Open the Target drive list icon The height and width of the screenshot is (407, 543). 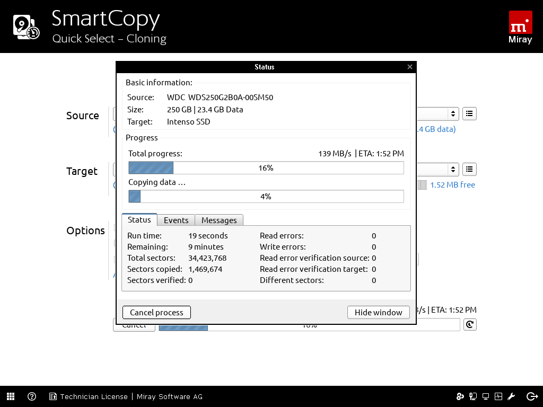point(469,169)
